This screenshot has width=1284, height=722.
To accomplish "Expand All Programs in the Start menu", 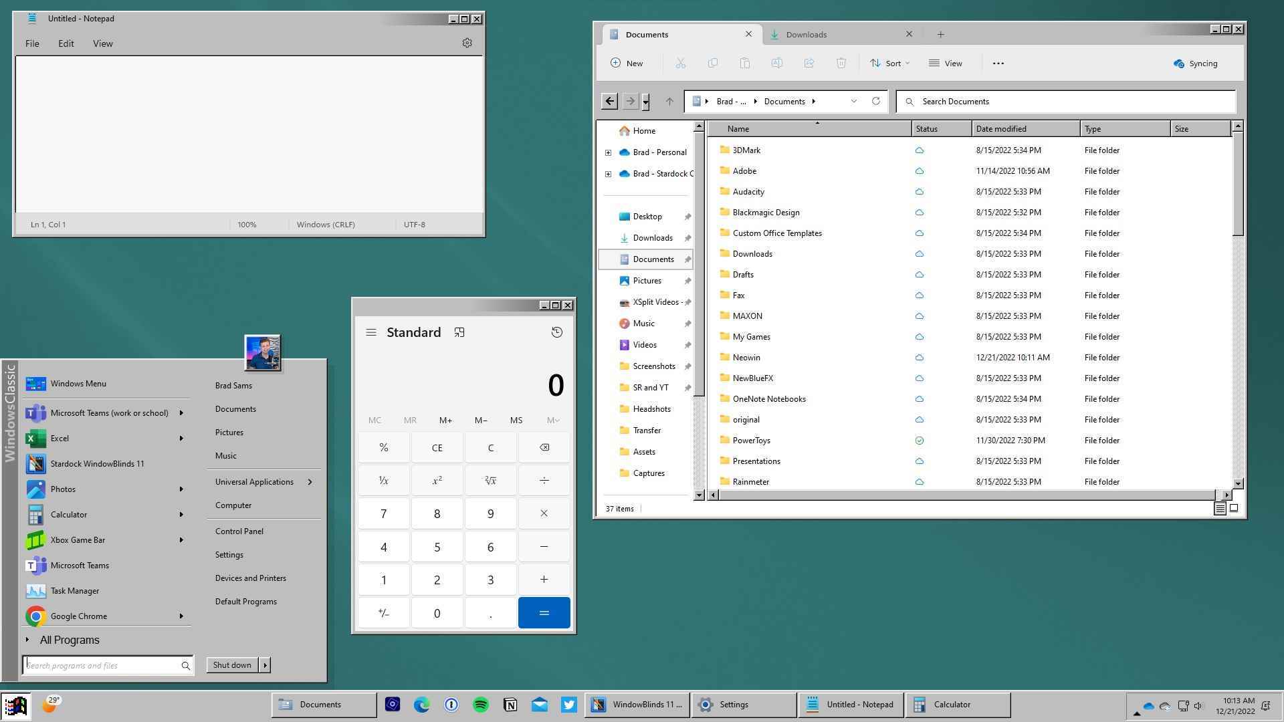I will coord(69,639).
